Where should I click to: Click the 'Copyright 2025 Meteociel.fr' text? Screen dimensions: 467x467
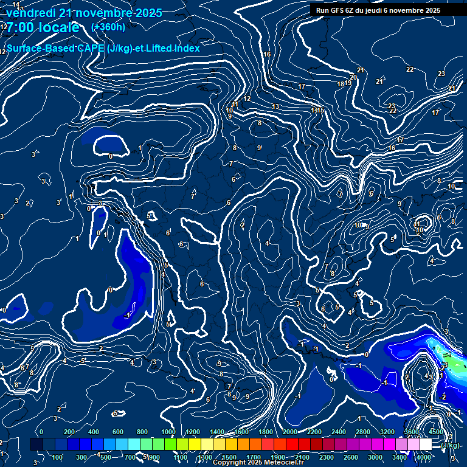tap(258, 462)
